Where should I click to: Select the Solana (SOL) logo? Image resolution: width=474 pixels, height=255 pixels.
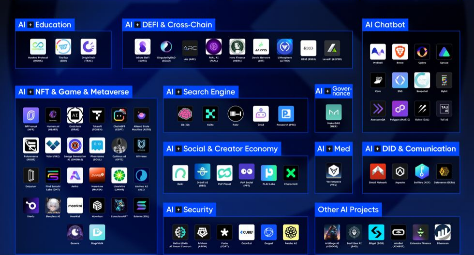click(x=141, y=205)
